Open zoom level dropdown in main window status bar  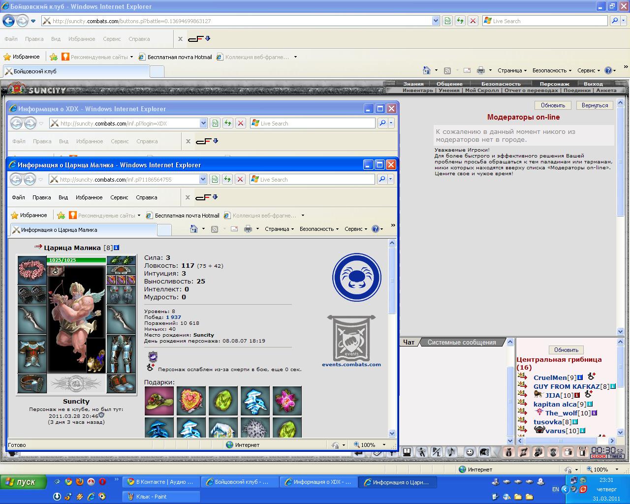click(x=616, y=470)
